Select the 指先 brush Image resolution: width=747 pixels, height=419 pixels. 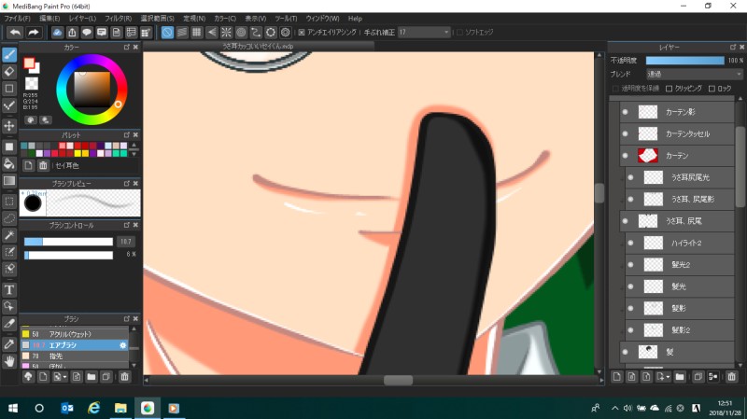(x=75, y=356)
